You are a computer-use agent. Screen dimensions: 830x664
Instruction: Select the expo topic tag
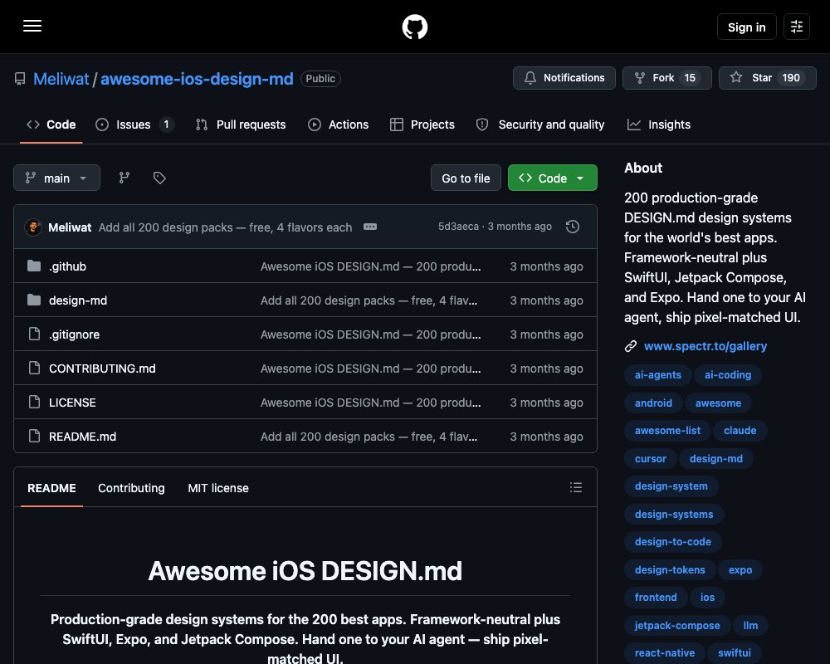point(740,569)
